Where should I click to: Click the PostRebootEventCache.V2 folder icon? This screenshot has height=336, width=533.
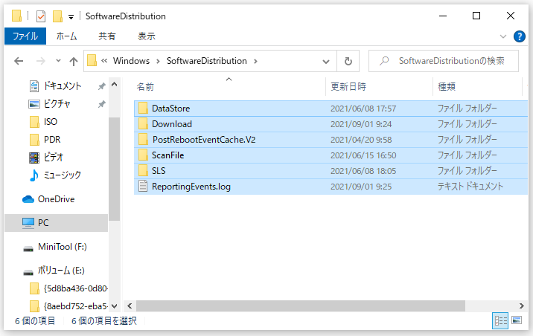(143, 140)
